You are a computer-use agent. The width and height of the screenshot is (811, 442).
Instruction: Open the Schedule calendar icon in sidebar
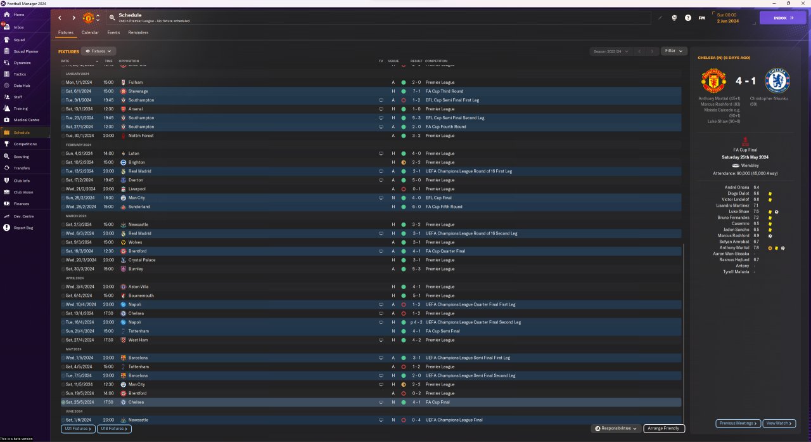tap(6, 133)
